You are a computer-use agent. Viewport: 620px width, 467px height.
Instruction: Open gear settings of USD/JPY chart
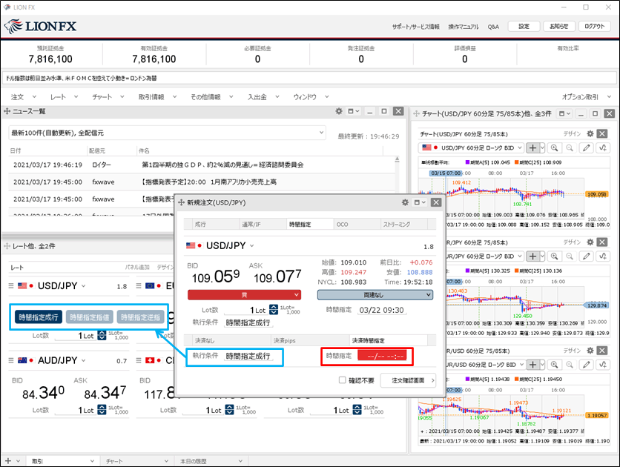(x=590, y=134)
